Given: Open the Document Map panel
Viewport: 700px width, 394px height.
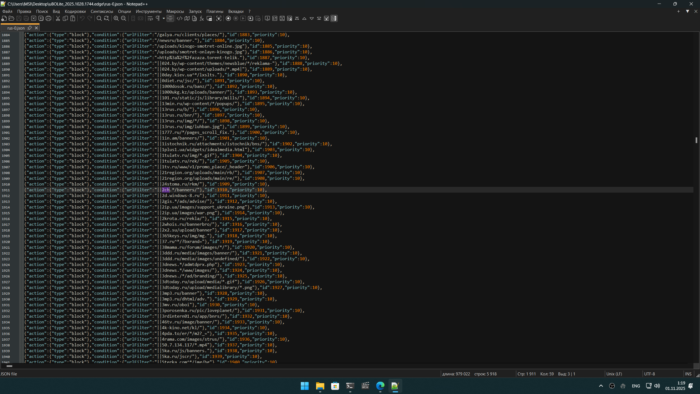Looking at the screenshot, I should tap(187, 18).
